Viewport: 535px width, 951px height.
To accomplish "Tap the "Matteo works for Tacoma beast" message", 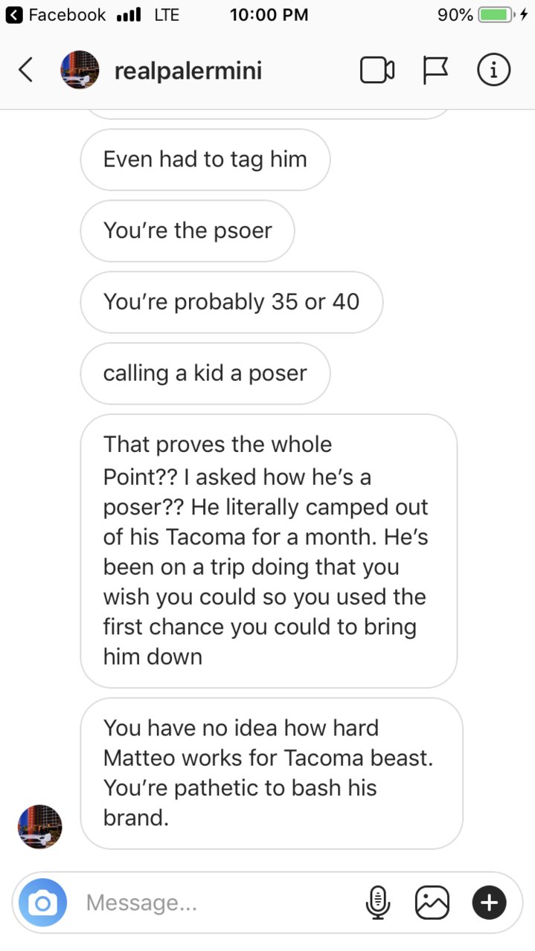I will (272, 773).
